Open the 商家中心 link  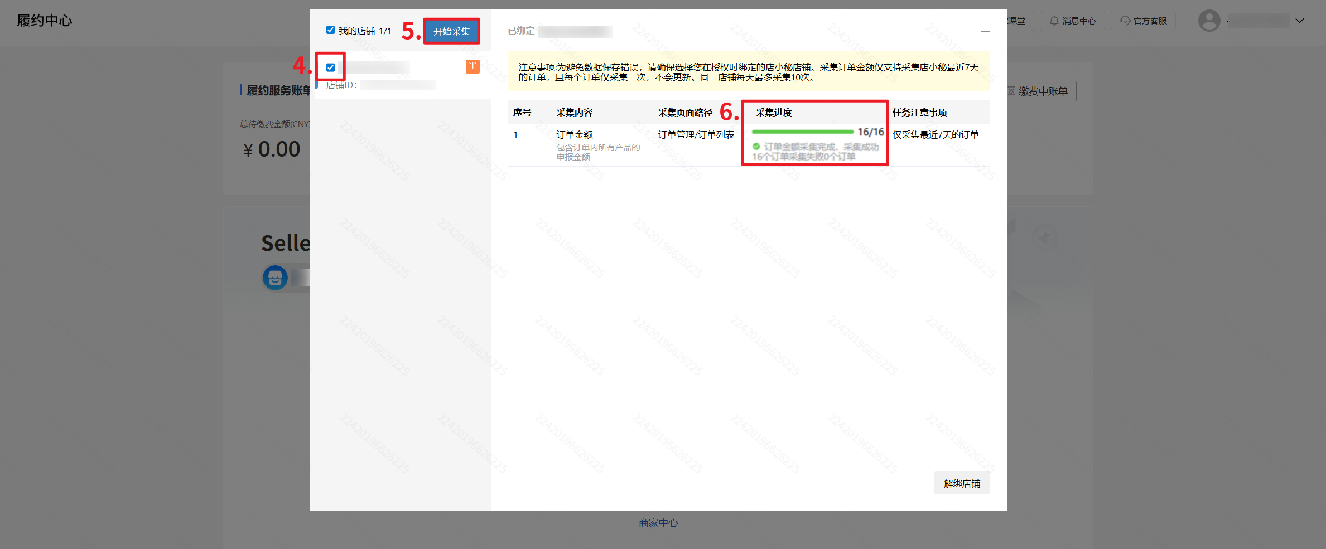pos(658,523)
